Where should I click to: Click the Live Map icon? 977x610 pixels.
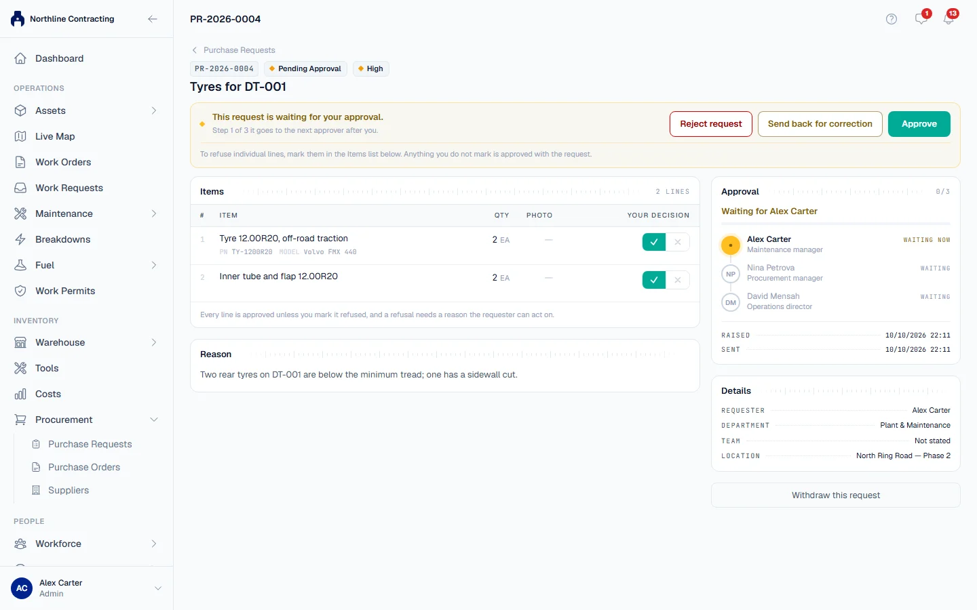(20, 136)
